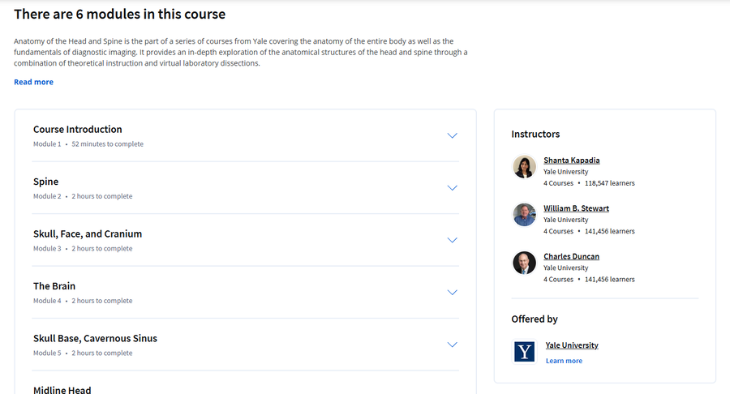Image resolution: width=730 pixels, height=394 pixels.
Task: Select the Course Introduction module title
Action: [x=77, y=130]
